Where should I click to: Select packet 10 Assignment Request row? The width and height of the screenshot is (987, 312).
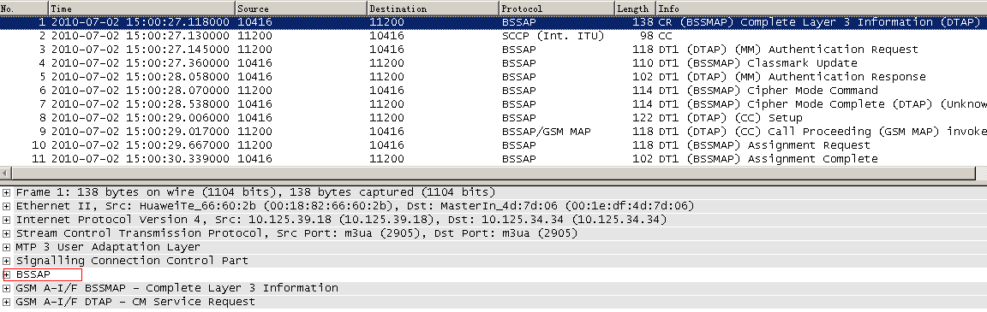[x=493, y=145]
